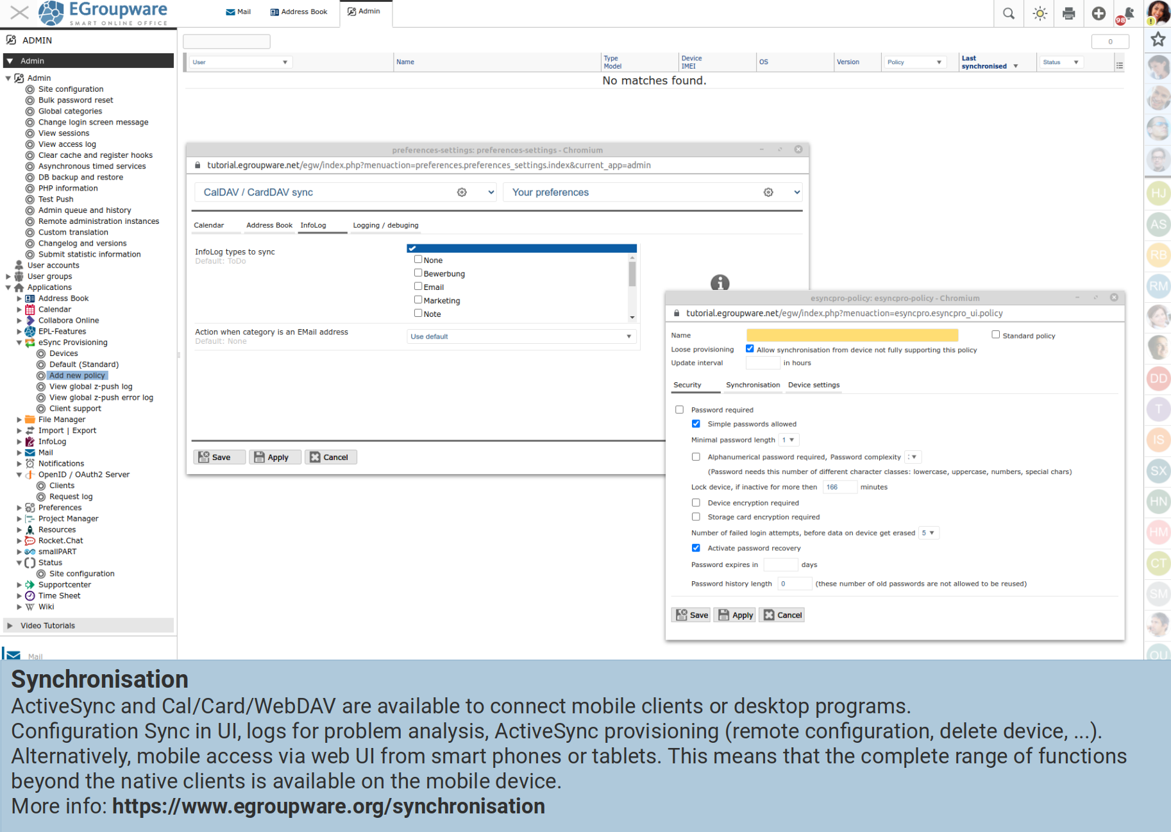Image resolution: width=1171 pixels, height=832 pixels.
Task: Check the Standard policy checkbox
Action: (x=995, y=335)
